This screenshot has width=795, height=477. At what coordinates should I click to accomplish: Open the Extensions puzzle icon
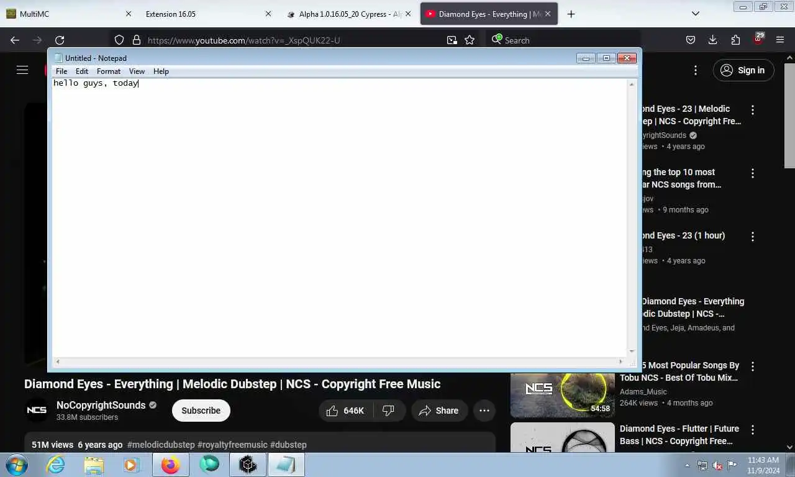click(x=735, y=40)
